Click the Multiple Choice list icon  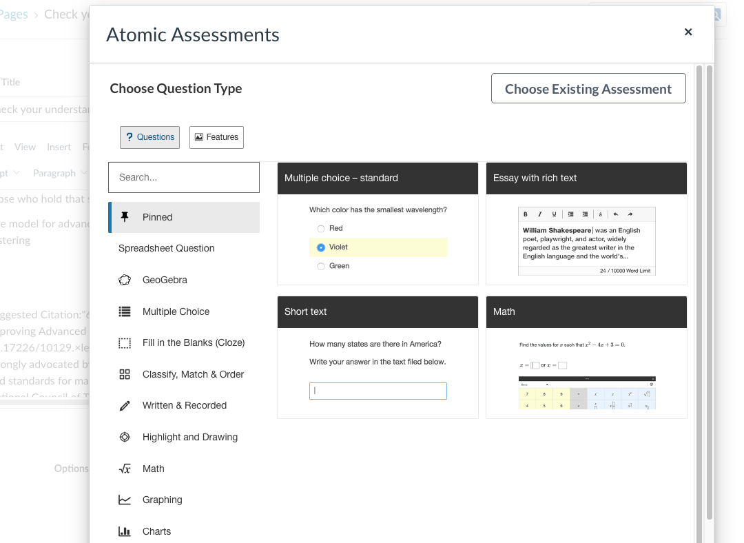pos(125,311)
